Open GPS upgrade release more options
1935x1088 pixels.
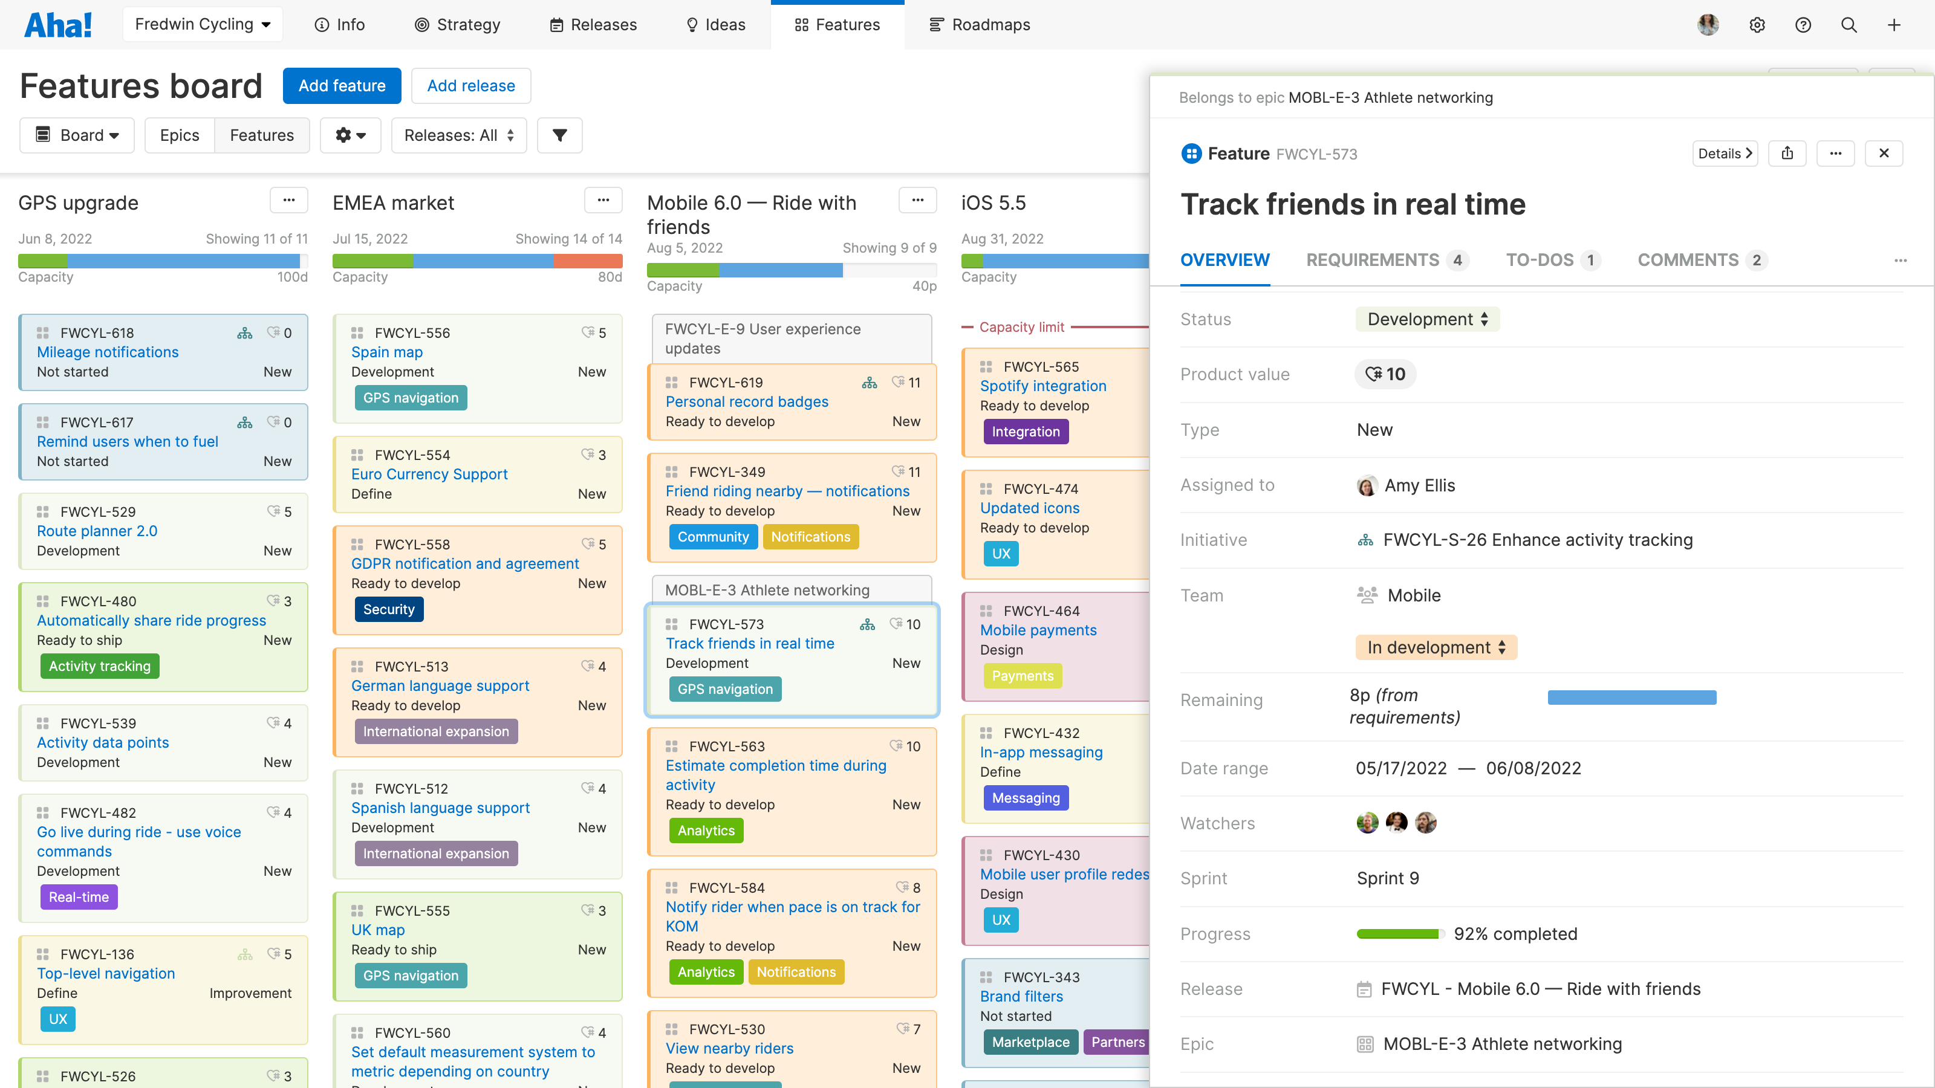coord(288,201)
